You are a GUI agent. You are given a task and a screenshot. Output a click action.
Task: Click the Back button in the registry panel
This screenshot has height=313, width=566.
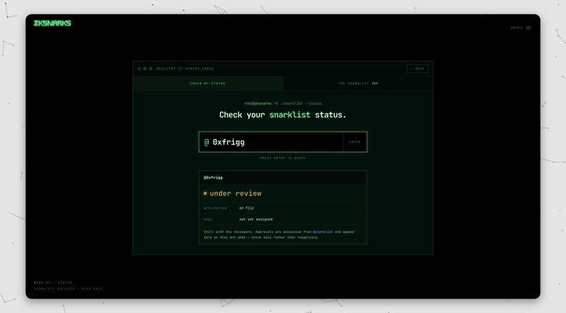point(418,68)
